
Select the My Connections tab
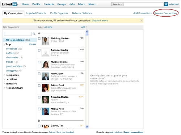point(13,13)
